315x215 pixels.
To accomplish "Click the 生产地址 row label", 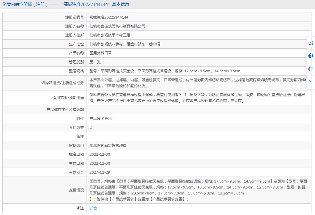I will click(x=76, y=44).
